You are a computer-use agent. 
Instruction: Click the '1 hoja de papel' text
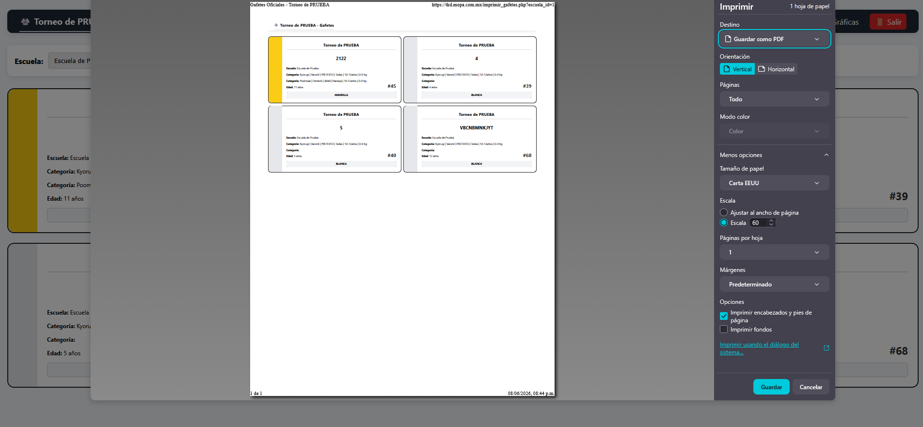809,6
